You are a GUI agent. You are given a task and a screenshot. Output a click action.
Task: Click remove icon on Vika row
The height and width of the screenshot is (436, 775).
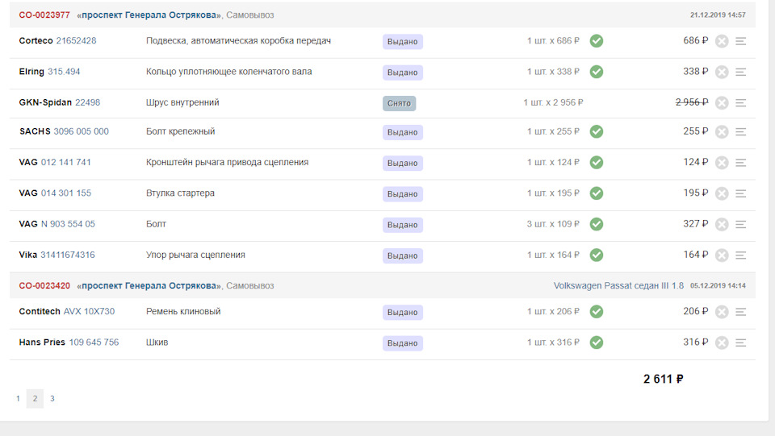click(x=722, y=255)
